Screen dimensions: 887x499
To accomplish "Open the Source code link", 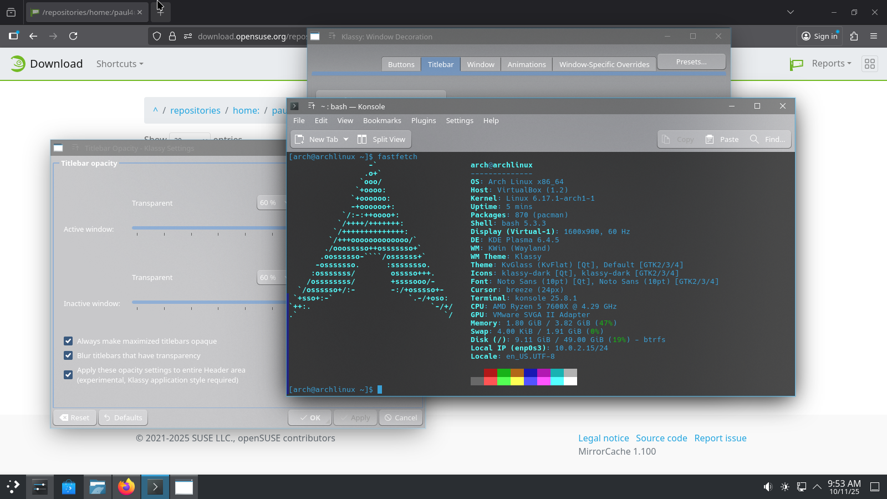I will tap(661, 438).
